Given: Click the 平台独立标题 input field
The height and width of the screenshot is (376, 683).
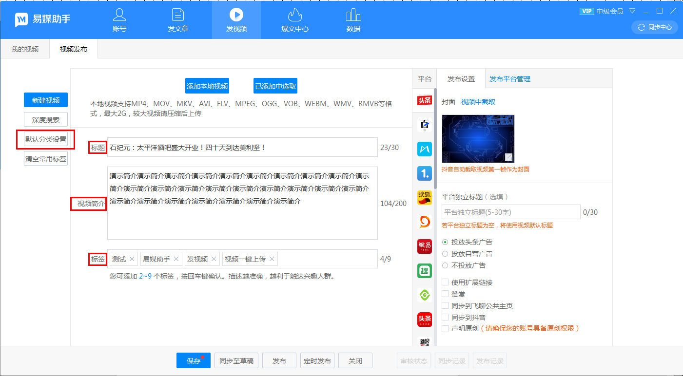Looking at the screenshot, I should (x=510, y=212).
